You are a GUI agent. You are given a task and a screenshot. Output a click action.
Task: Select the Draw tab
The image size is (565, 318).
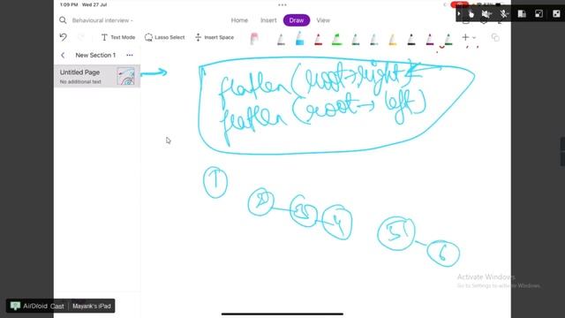click(x=297, y=20)
